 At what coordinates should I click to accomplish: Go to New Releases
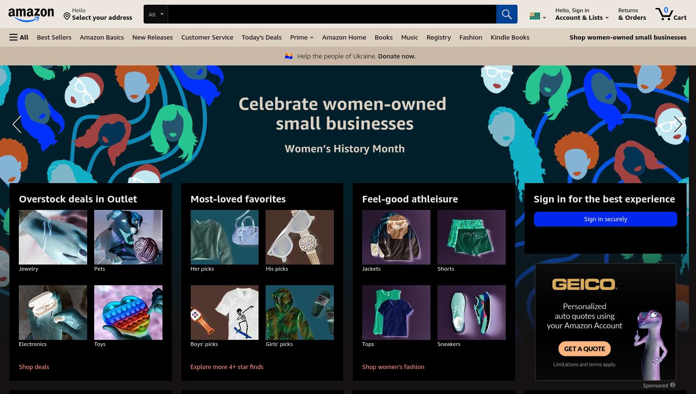(x=153, y=37)
